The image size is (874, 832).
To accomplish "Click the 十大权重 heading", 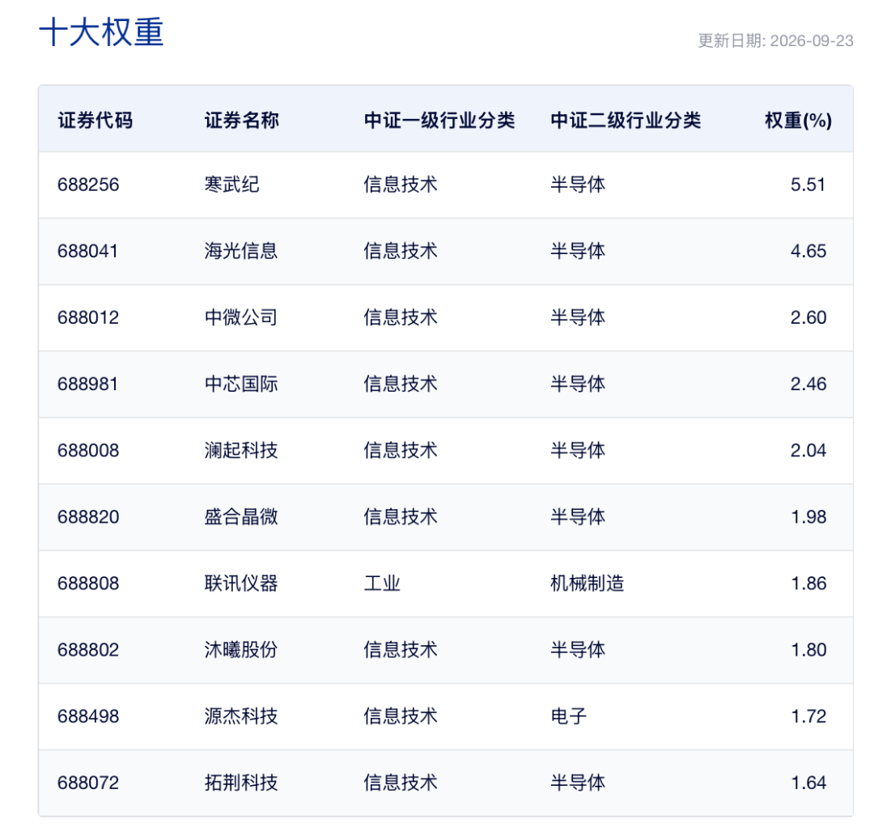I will (x=101, y=32).
